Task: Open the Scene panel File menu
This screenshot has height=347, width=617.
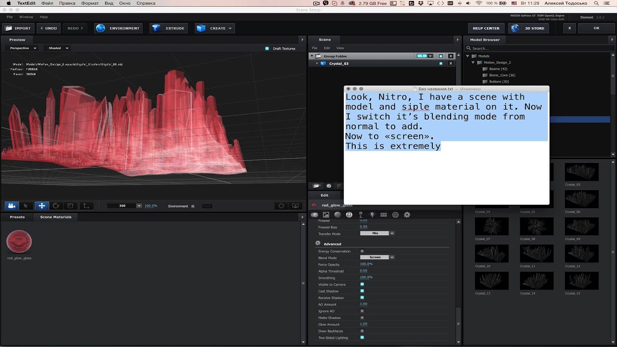Action: point(314,48)
